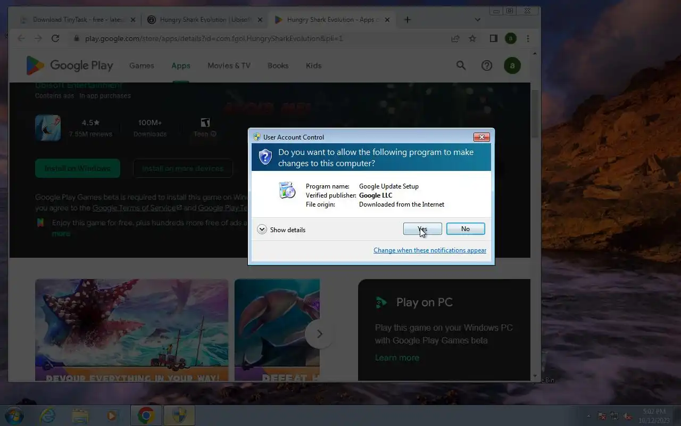Open Chrome three-dot menu
The image size is (681, 426).
[x=528, y=38]
